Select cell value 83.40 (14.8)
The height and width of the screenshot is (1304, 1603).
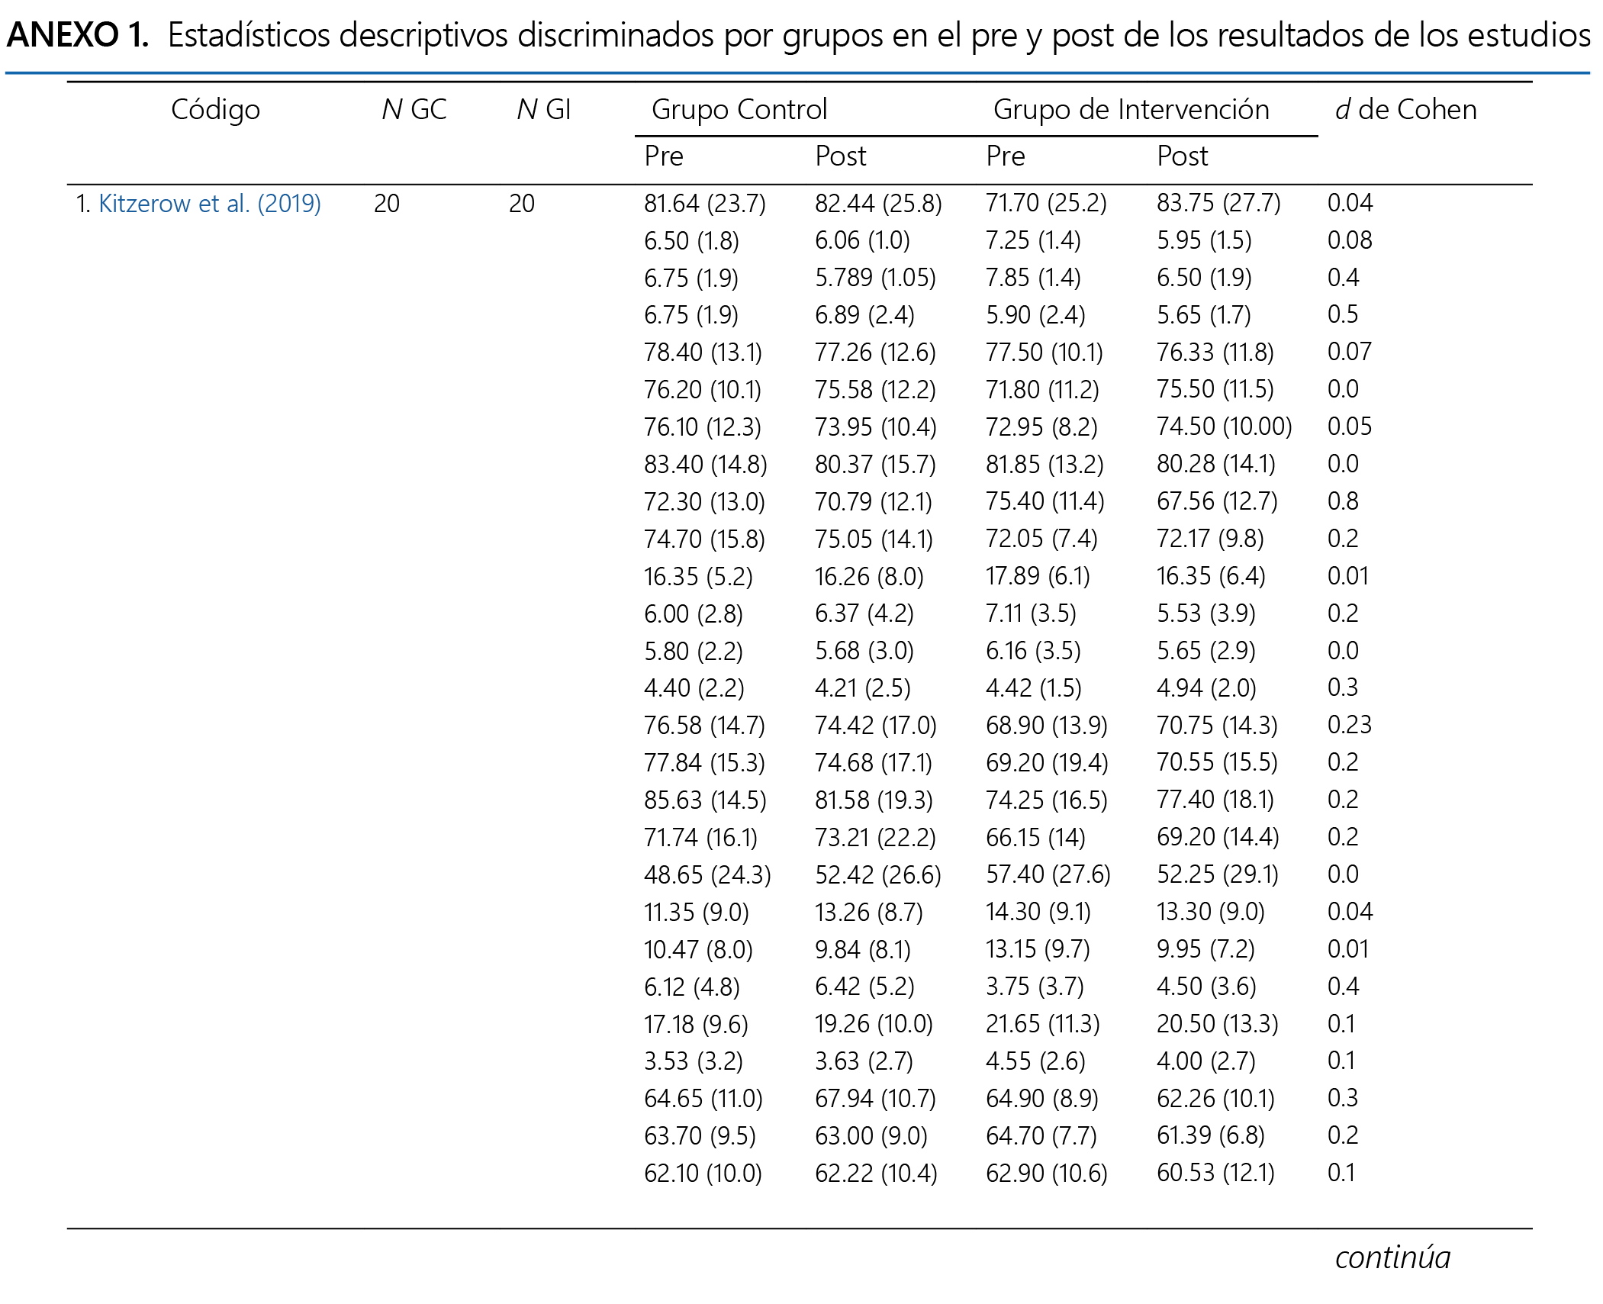(706, 465)
